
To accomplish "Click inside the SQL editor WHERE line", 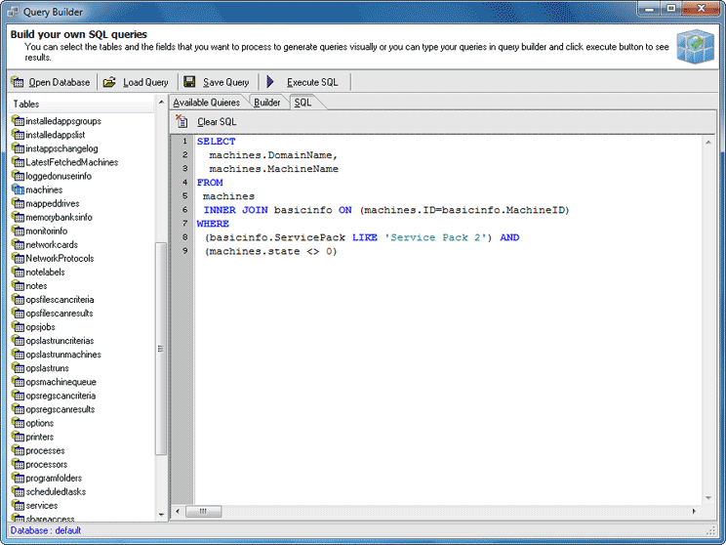I will coord(211,224).
